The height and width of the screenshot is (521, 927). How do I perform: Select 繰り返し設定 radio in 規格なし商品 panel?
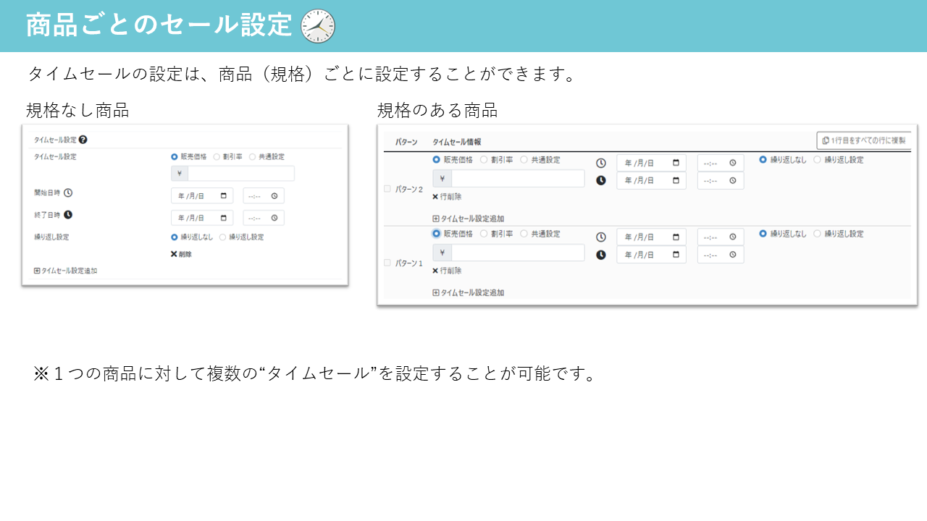coord(222,237)
